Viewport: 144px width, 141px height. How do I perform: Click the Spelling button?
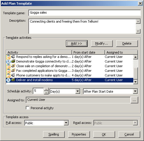pyautogui.click(x=54, y=134)
